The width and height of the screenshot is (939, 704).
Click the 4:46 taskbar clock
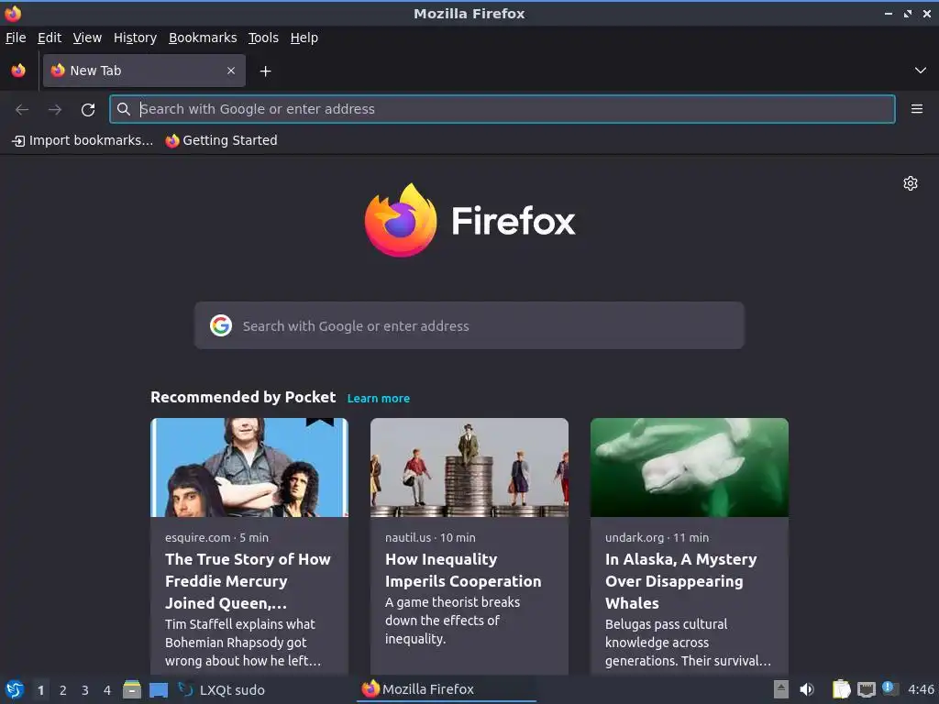pyautogui.click(x=921, y=689)
